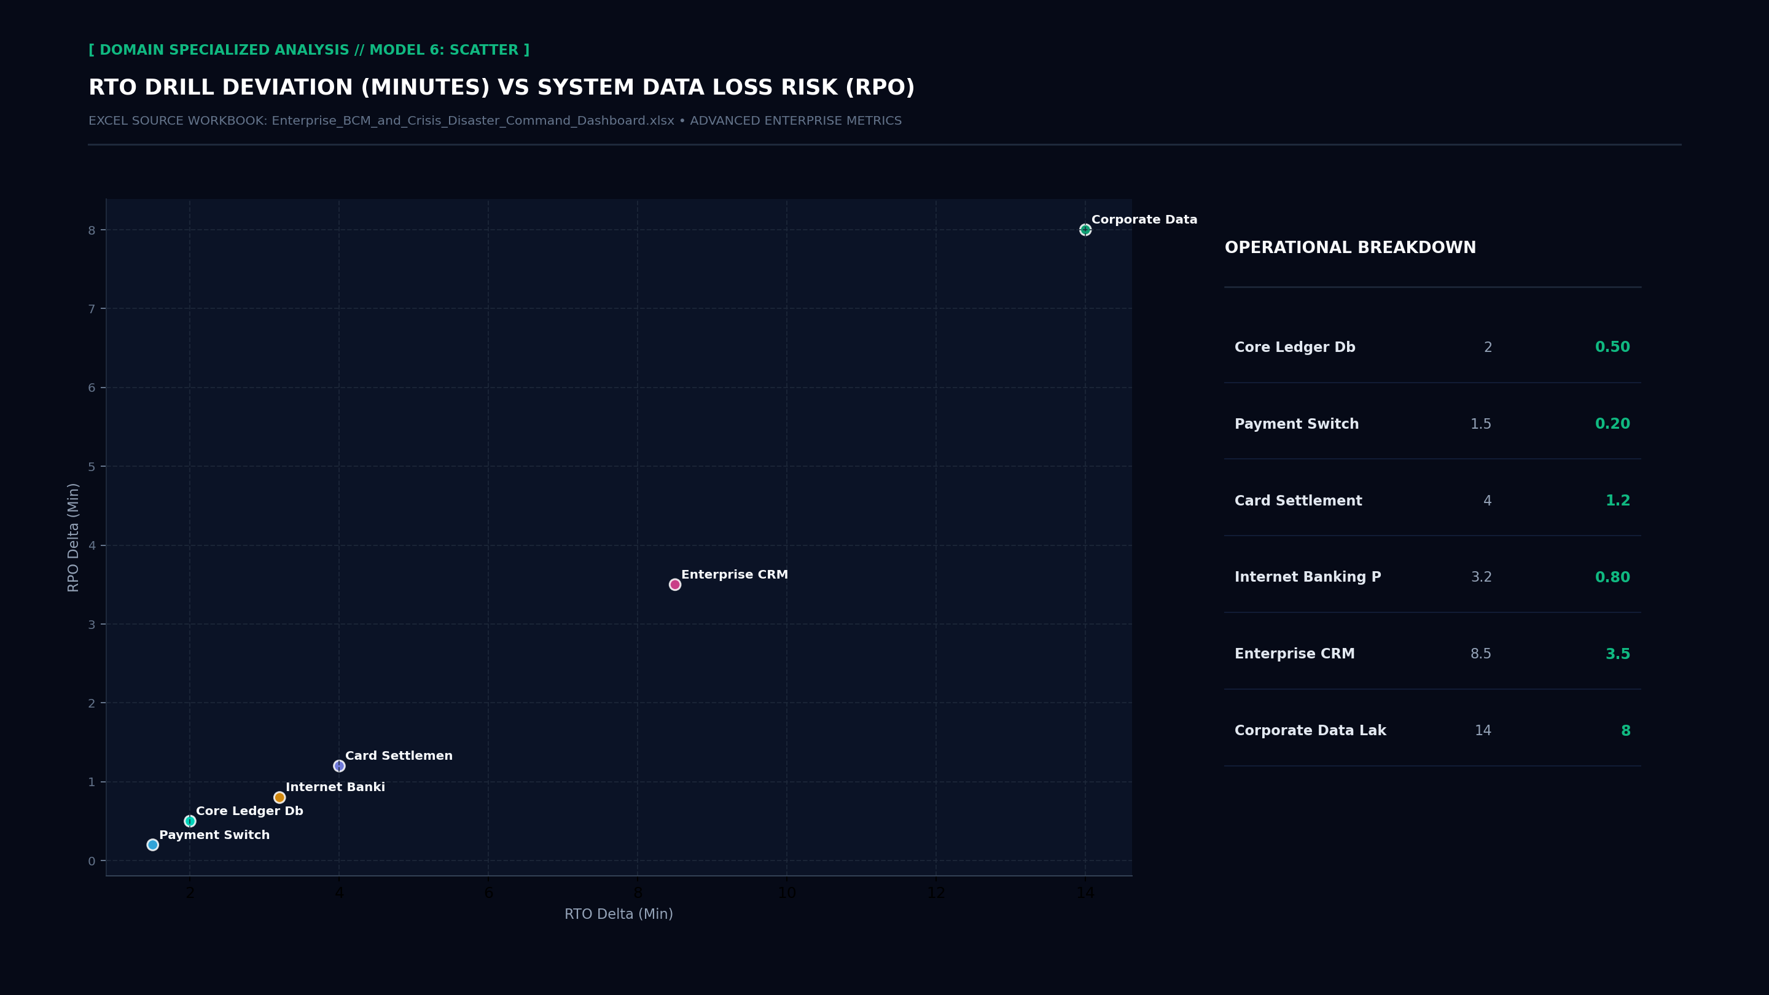Viewport: 1769px width, 995px height.
Task: Click the 'Corporate Data' point label
Action: coord(1144,220)
